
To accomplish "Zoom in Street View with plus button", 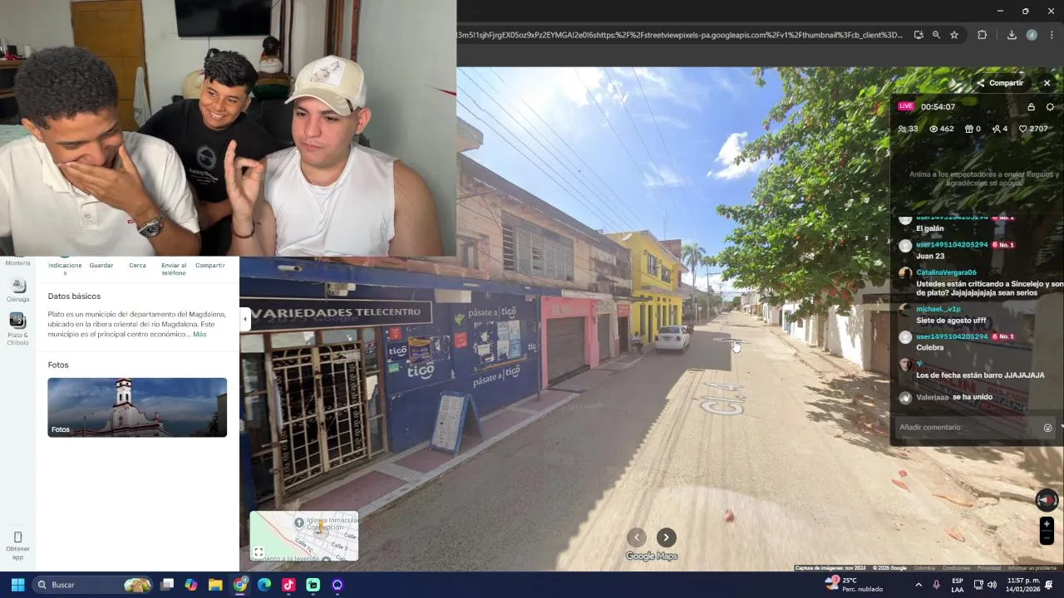I will tap(1047, 524).
